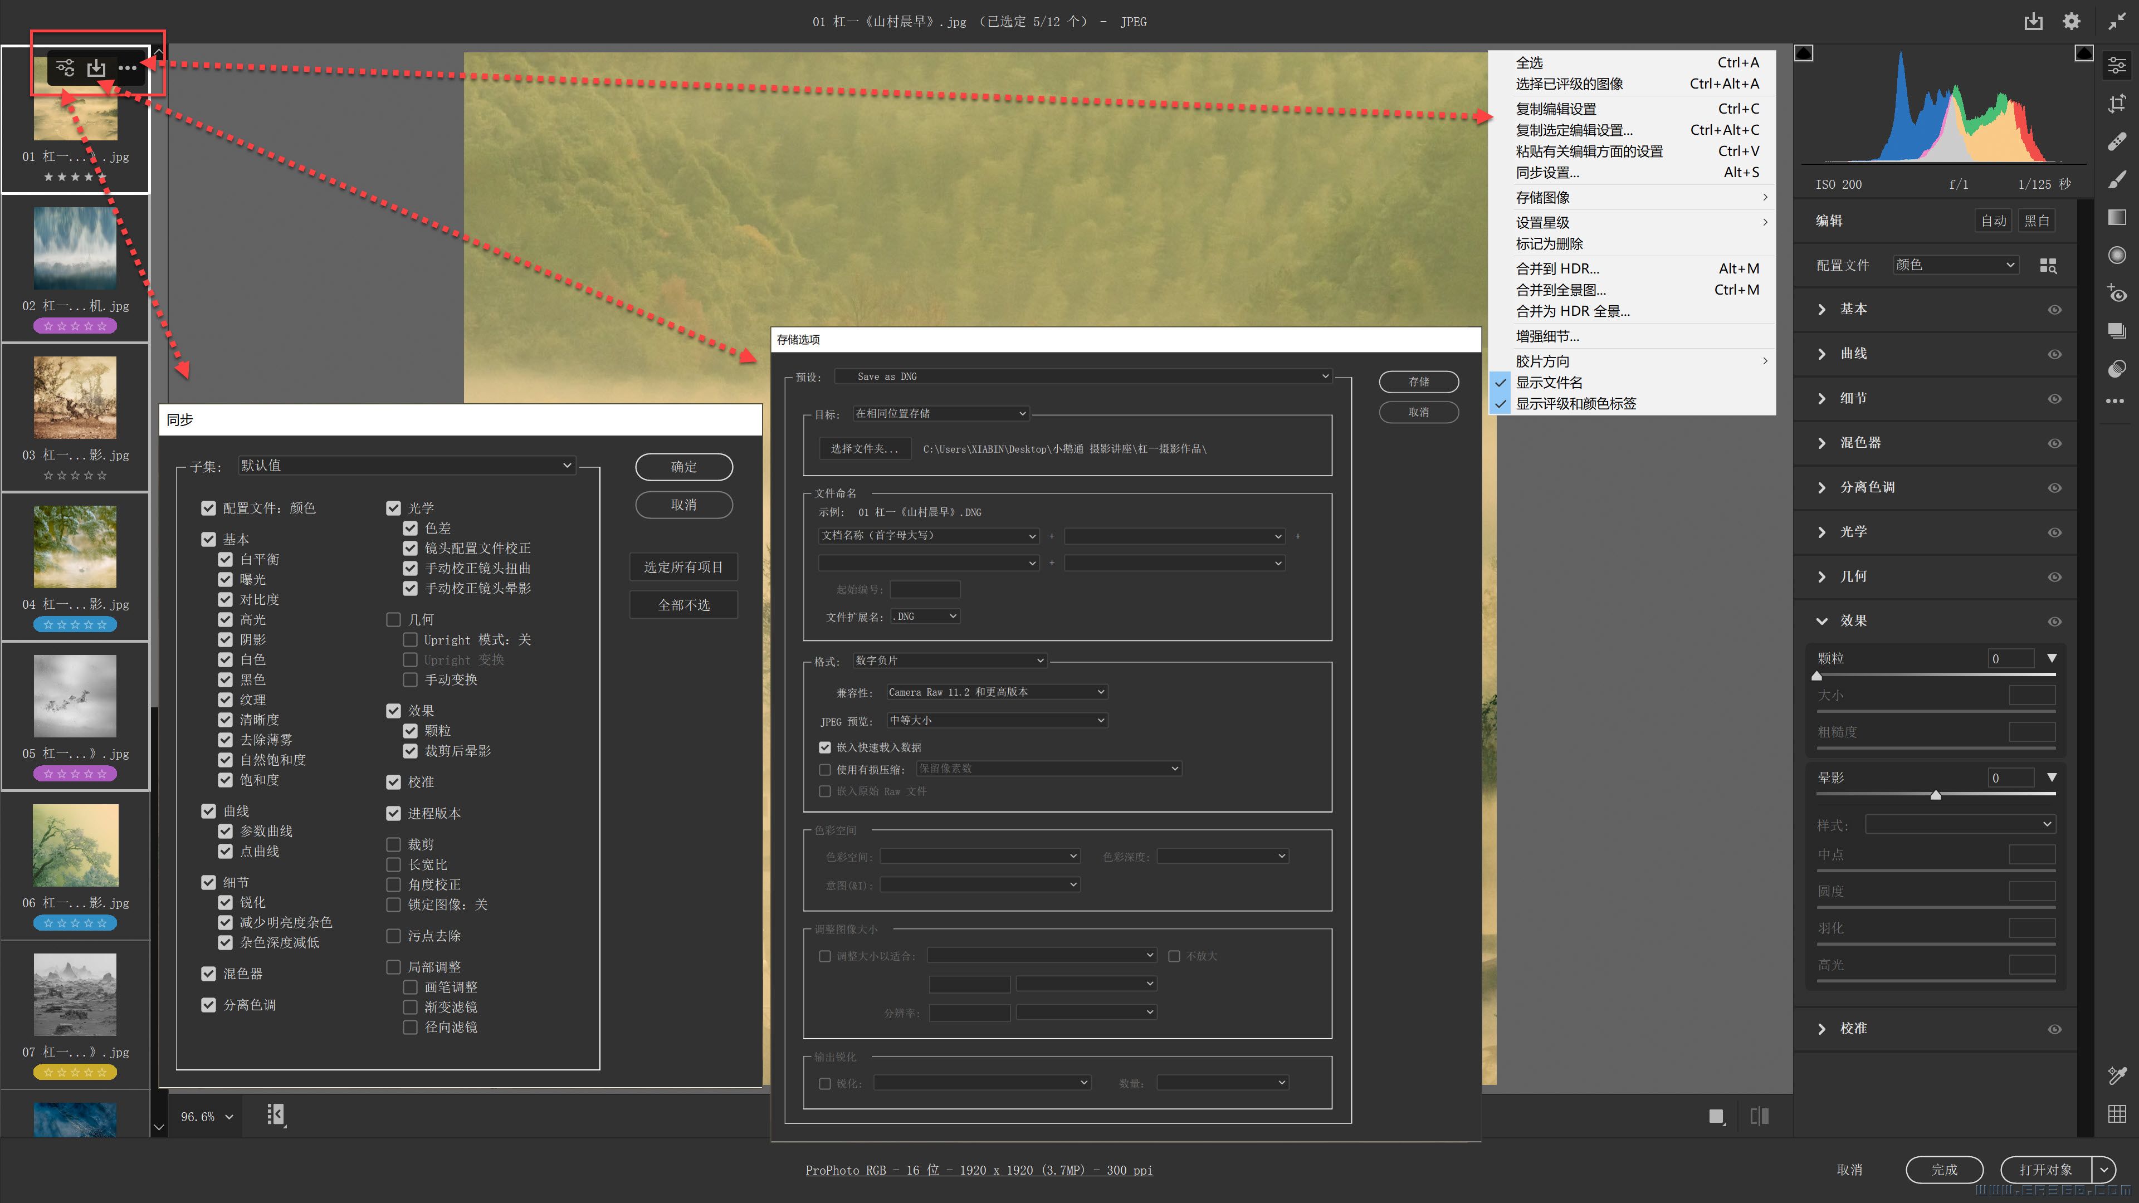This screenshot has height=1203, width=2139.
Task: Expand the 混色器 panel
Action: tap(1823, 443)
